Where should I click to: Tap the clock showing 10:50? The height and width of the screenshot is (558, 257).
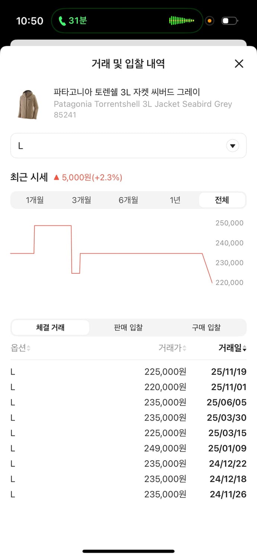[30, 20]
